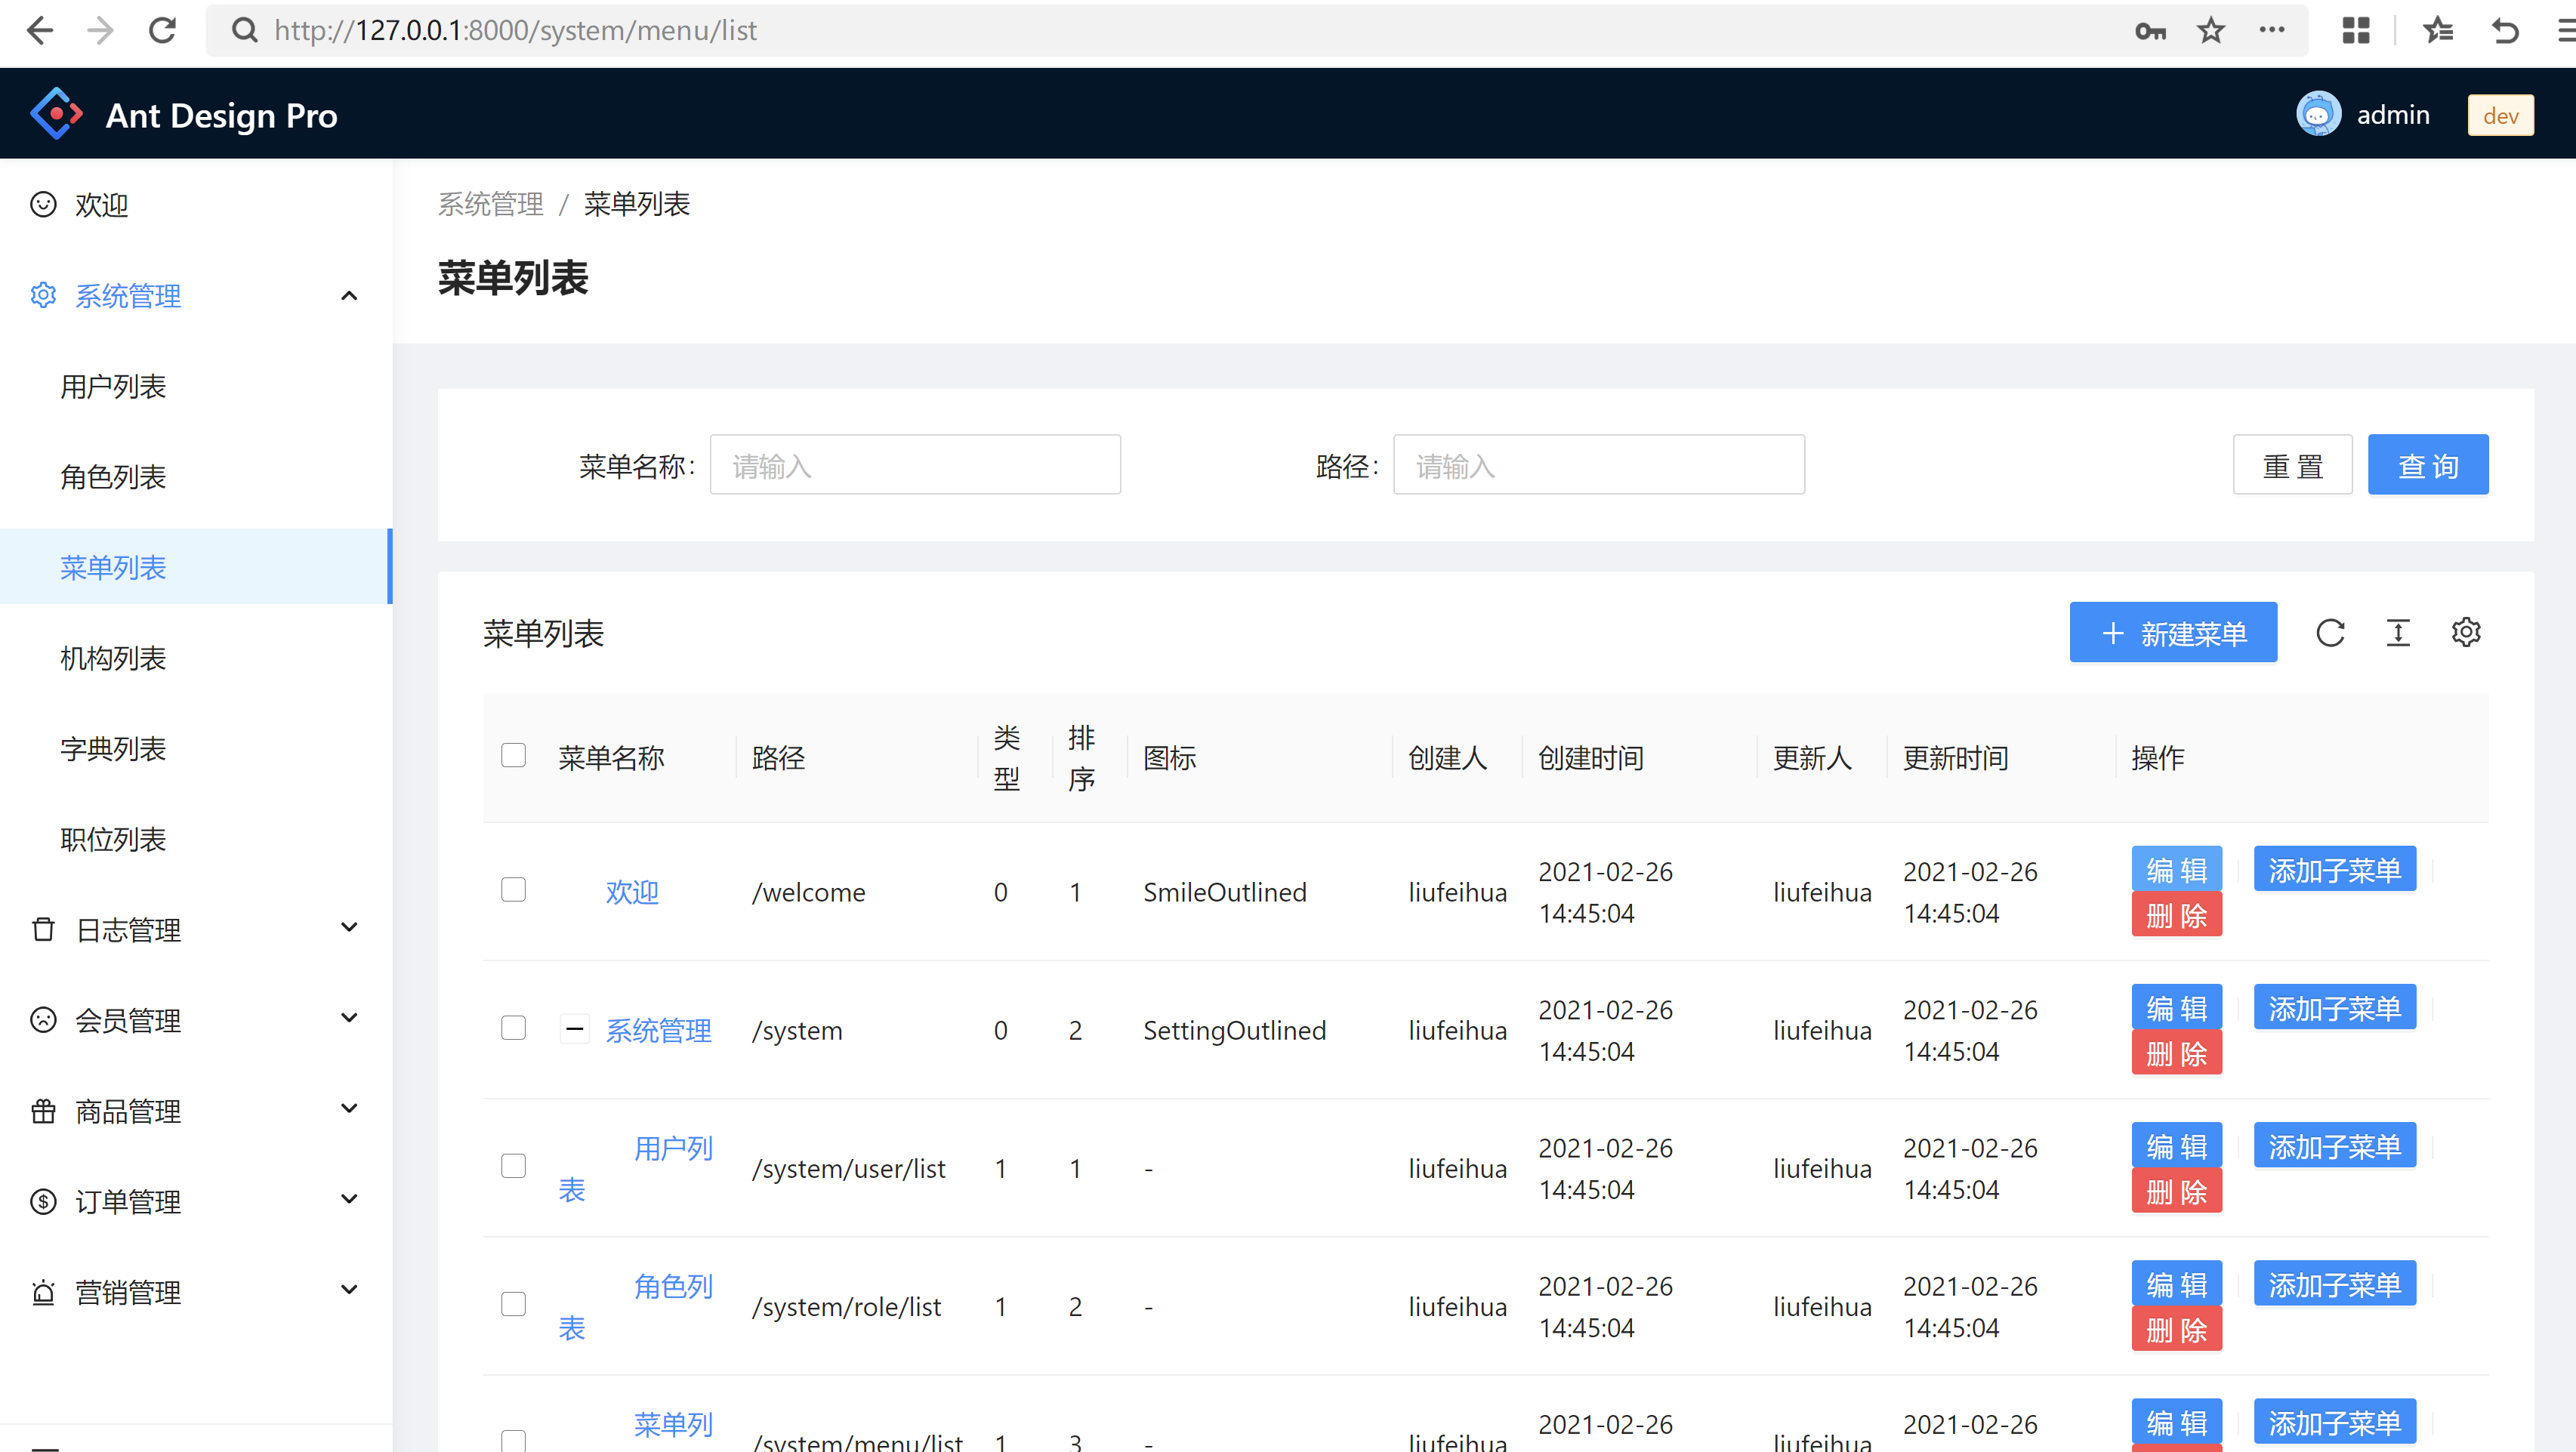Bookmark page with star icon
This screenshot has height=1452, width=2576.
pos(2211,31)
